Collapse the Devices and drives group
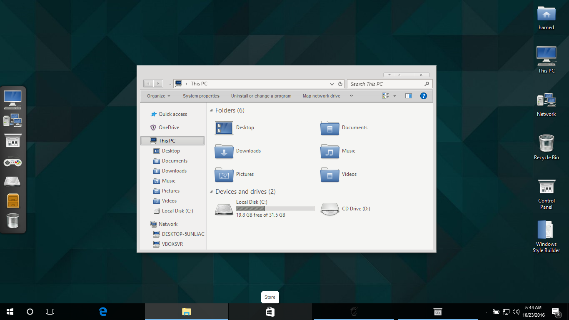Screen dimensions: 569x320 (x=212, y=192)
